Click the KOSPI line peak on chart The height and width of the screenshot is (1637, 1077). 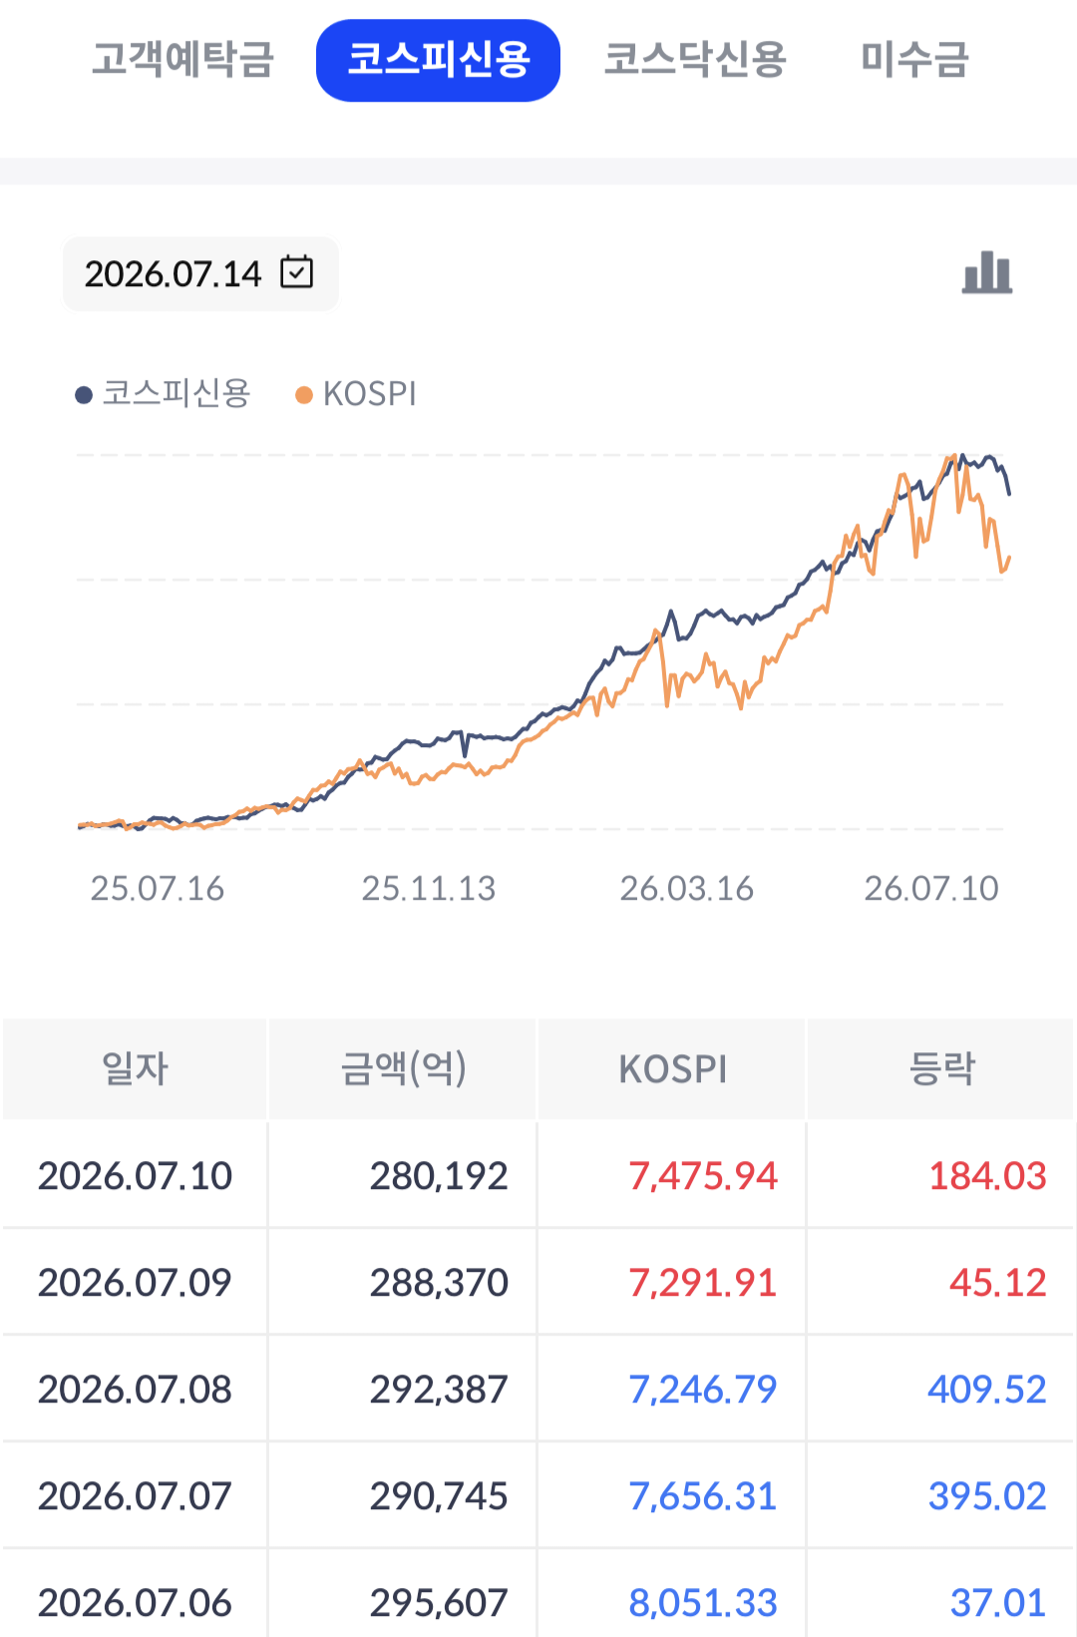(x=952, y=458)
